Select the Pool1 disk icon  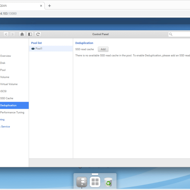[33, 49]
